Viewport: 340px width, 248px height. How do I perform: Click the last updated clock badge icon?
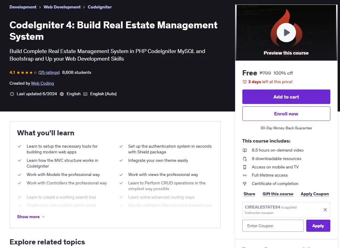12,94
